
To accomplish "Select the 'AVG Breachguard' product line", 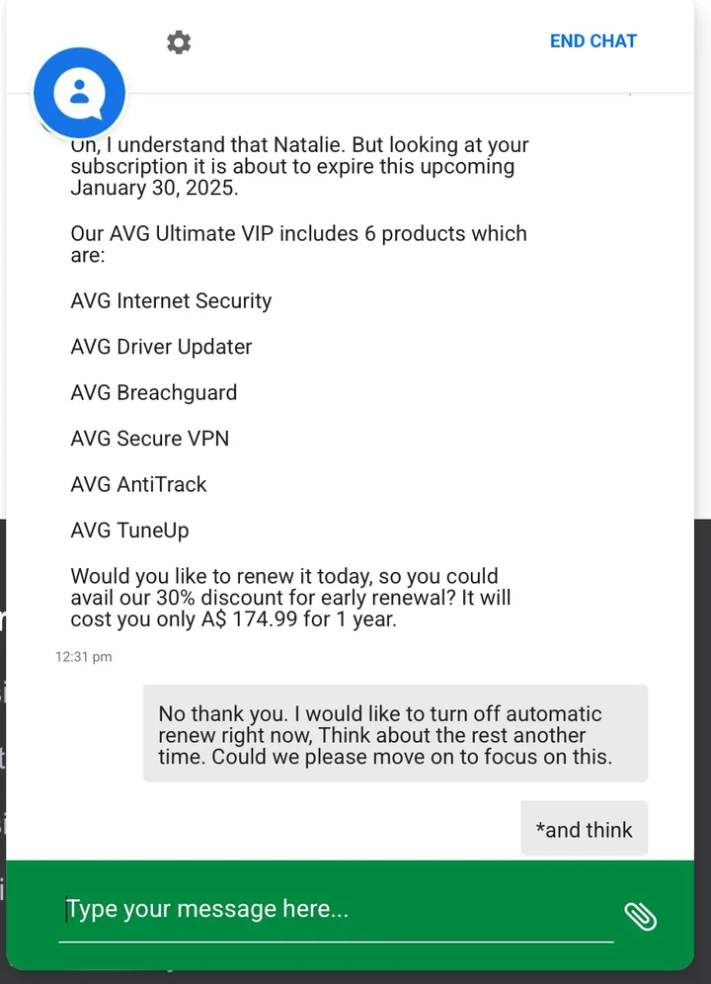I will [x=154, y=392].
